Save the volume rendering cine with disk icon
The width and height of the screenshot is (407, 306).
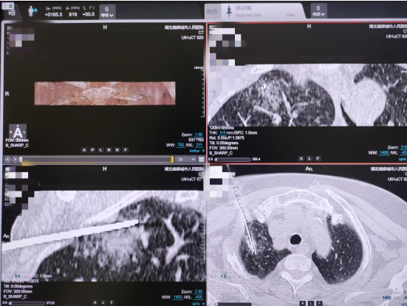point(201,159)
